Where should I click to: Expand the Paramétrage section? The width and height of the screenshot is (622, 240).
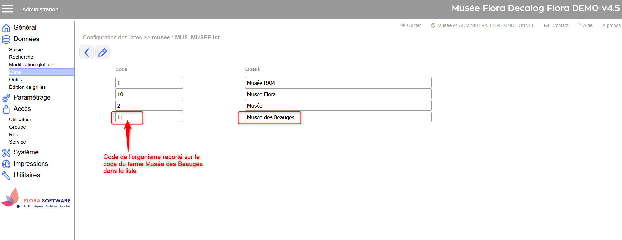click(32, 97)
